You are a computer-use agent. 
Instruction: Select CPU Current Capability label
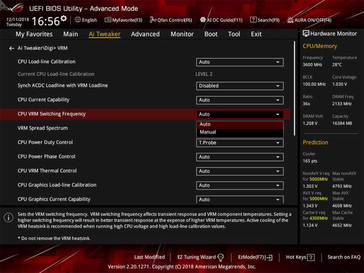point(43,100)
